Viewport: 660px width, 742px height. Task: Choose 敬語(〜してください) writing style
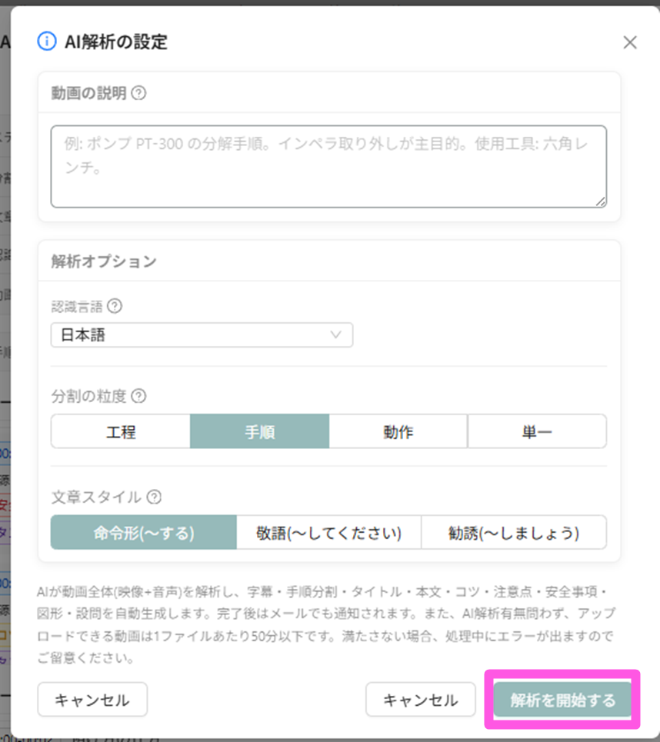(328, 532)
